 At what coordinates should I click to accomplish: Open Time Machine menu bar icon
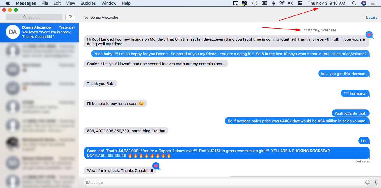(x=254, y=3)
